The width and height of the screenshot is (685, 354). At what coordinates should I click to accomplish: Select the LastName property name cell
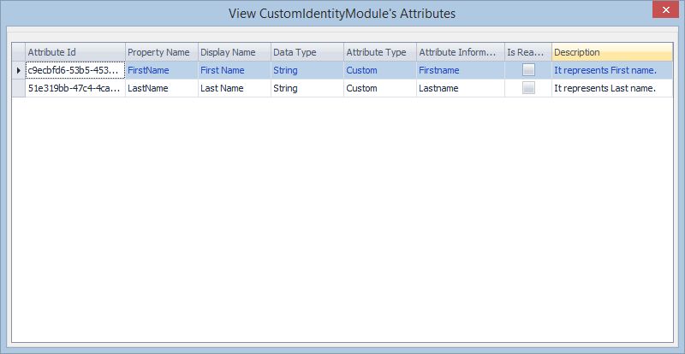point(162,88)
